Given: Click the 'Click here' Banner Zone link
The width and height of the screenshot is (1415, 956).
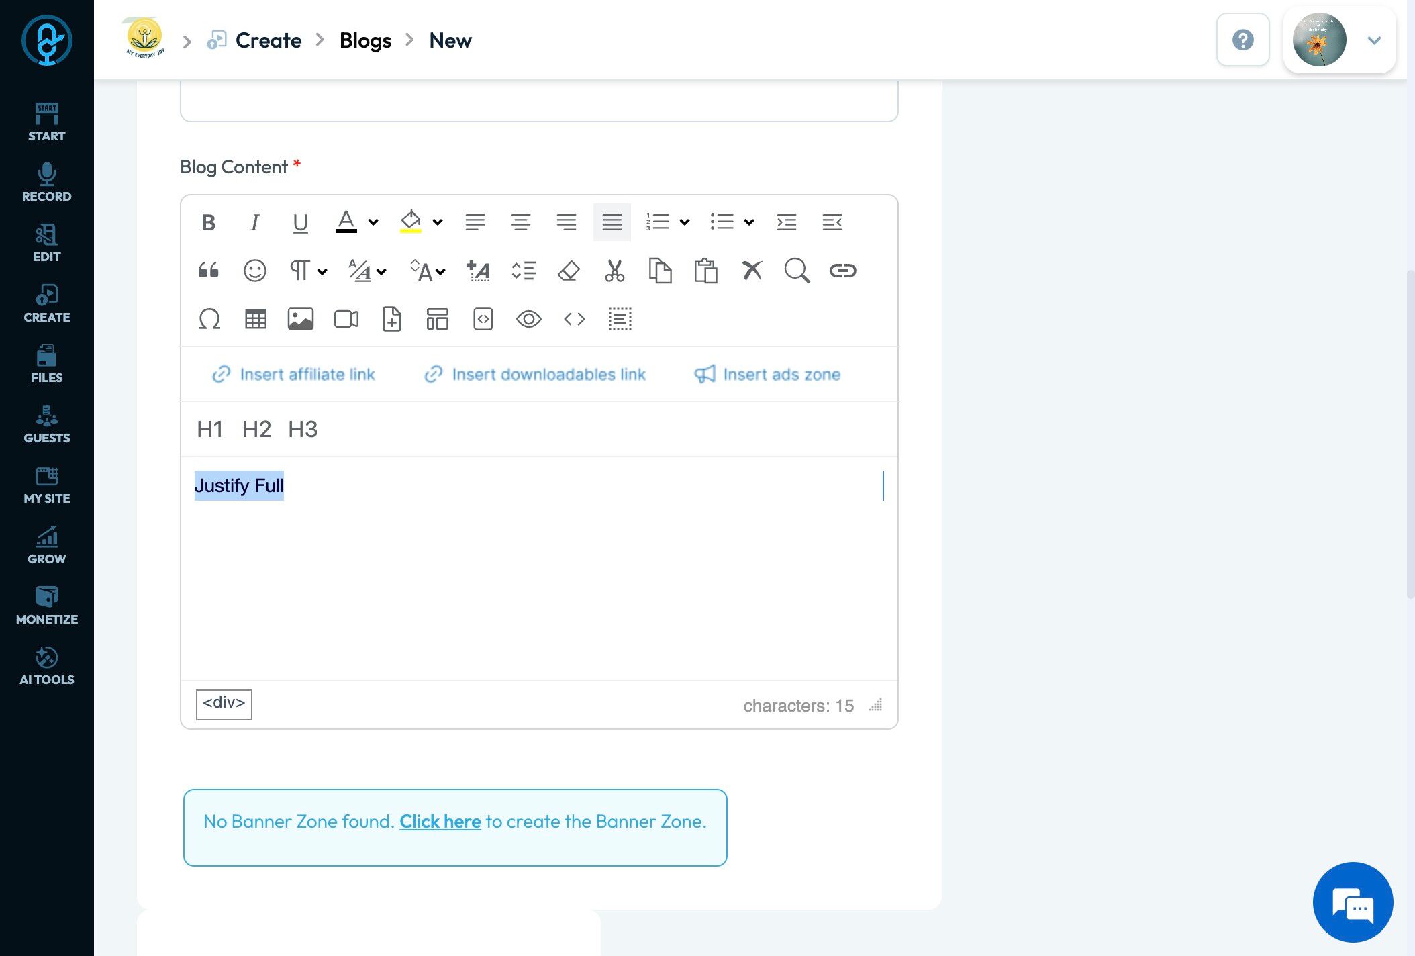Looking at the screenshot, I should (440, 821).
